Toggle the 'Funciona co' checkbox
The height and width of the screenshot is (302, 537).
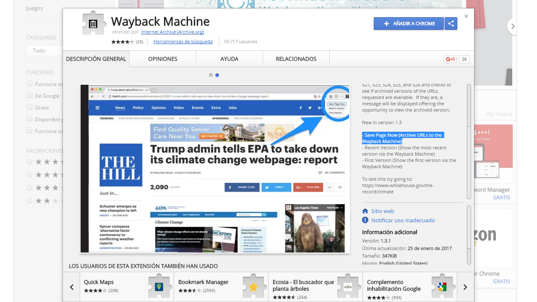[29, 130]
